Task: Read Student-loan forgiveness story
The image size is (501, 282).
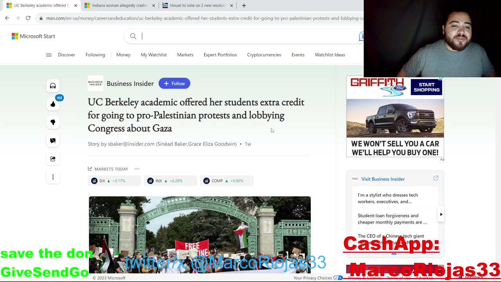Action: [x=392, y=219]
